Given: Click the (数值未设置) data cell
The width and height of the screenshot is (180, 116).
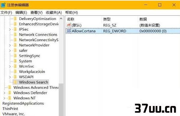Looking at the screenshot, I should coord(150,25).
